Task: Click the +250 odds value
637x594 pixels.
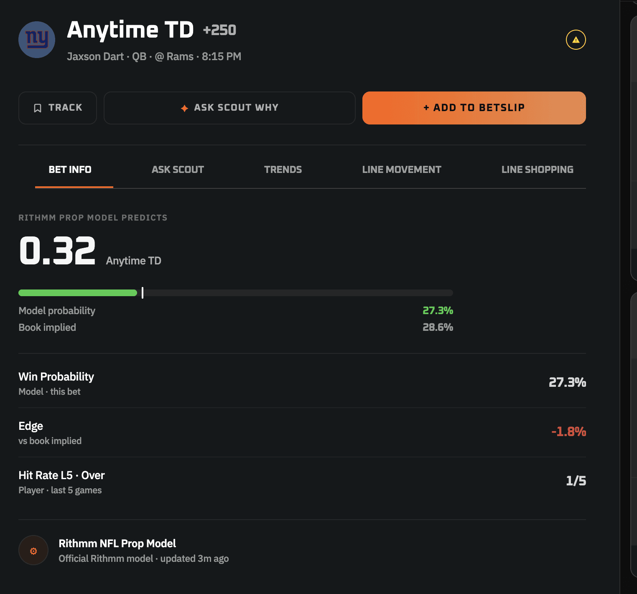Action: point(219,30)
